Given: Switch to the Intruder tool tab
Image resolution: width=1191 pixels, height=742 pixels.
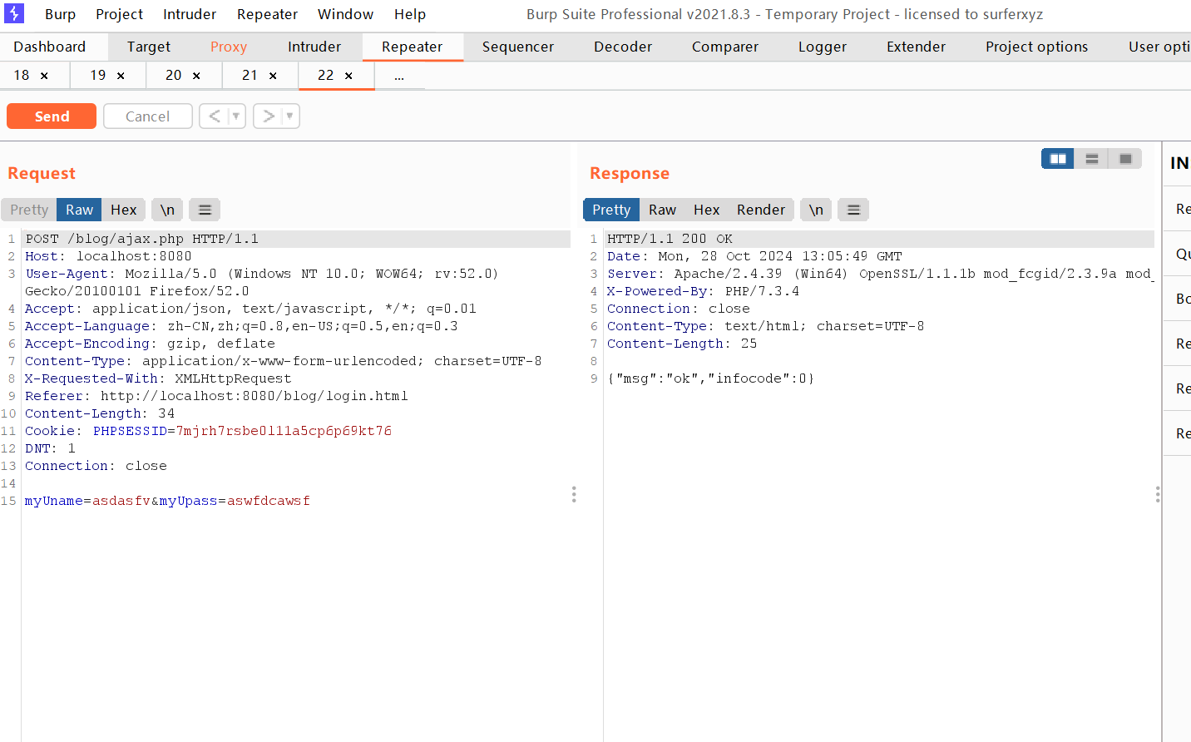Looking at the screenshot, I should coord(314,47).
